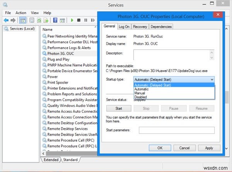This screenshot has height=172, width=232.
Task: Click the Apply button
Action: coord(209,148)
